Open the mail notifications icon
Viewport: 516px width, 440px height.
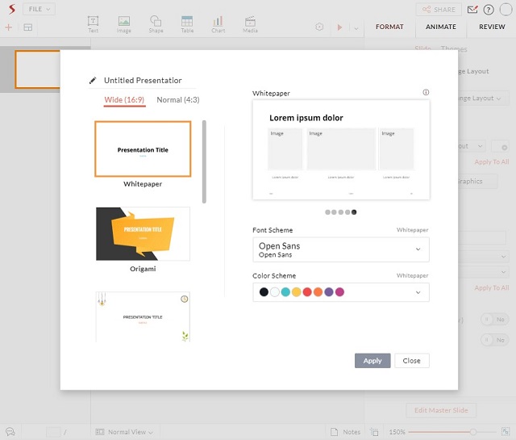472,10
